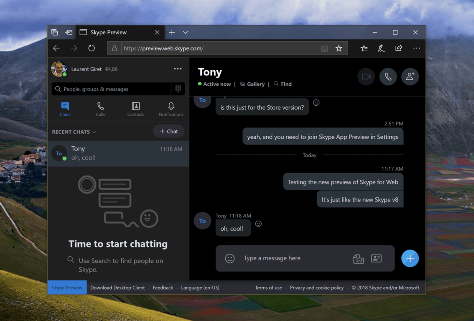The image size is (474, 321).
Task: Show tabs you've set aside
Action: point(55,32)
